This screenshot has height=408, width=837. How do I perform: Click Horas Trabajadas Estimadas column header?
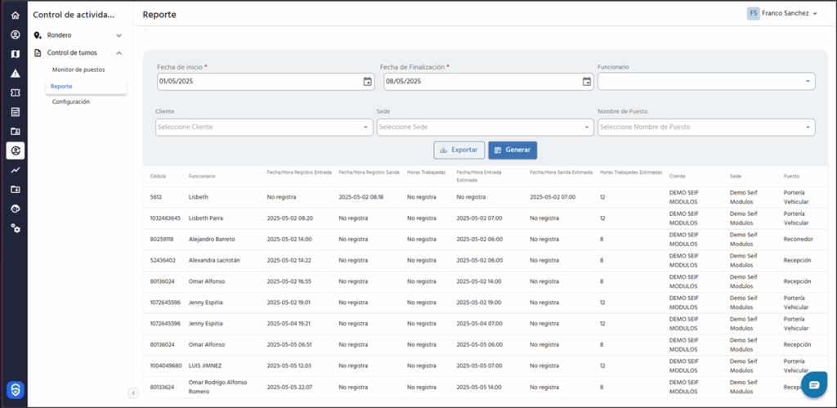(631, 173)
